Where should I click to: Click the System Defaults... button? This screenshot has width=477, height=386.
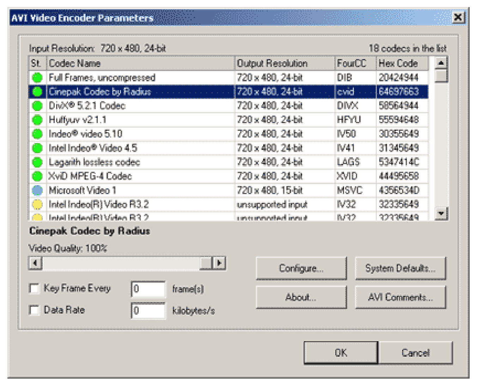(x=400, y=268)
